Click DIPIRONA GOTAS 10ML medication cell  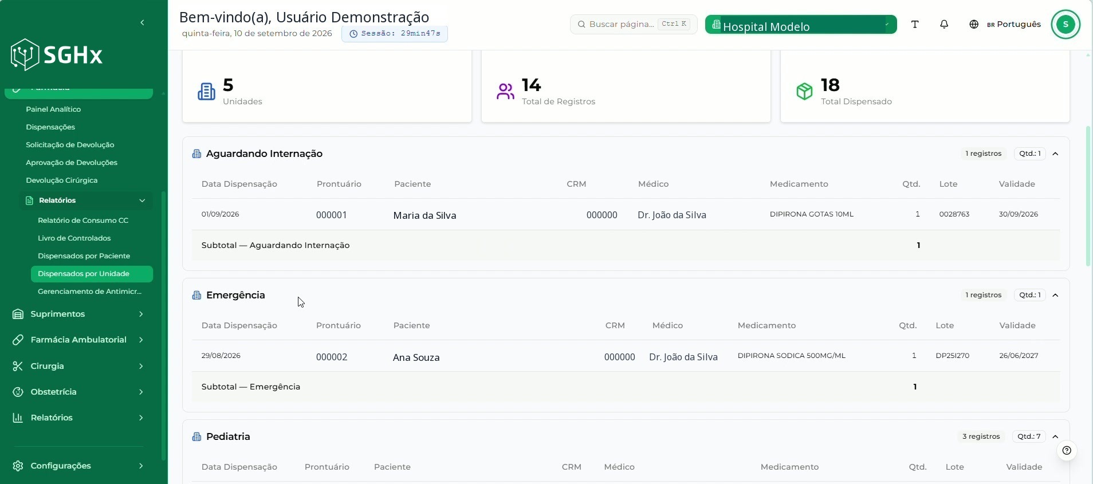point(812,214)
